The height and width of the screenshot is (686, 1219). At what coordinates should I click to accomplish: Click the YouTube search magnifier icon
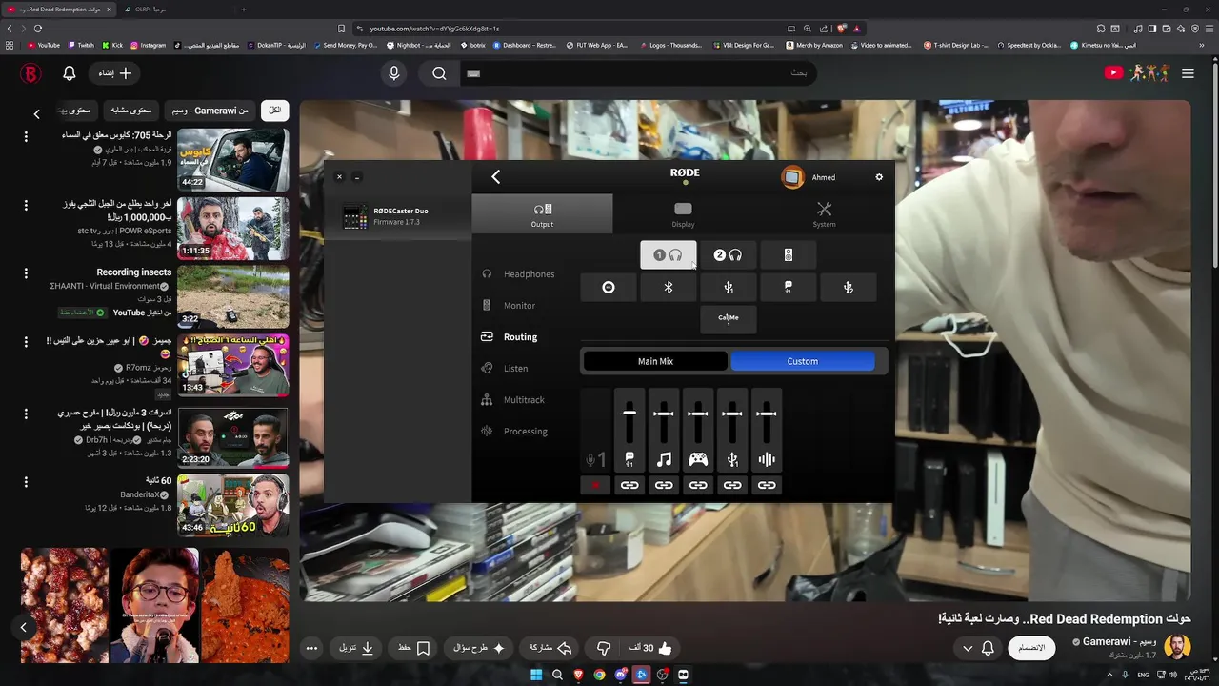(x=439, y=73)
